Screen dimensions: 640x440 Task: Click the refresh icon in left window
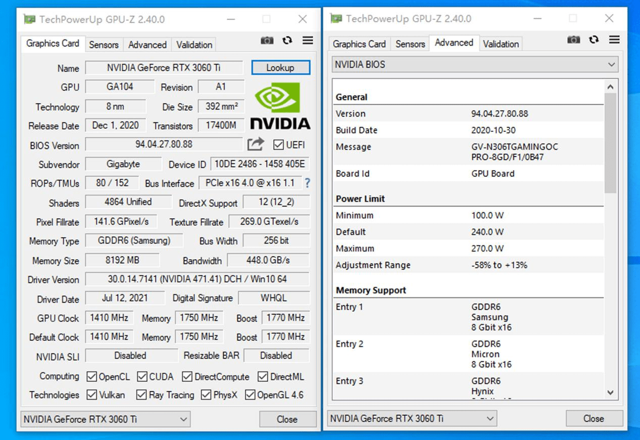(x=287, y=40)
